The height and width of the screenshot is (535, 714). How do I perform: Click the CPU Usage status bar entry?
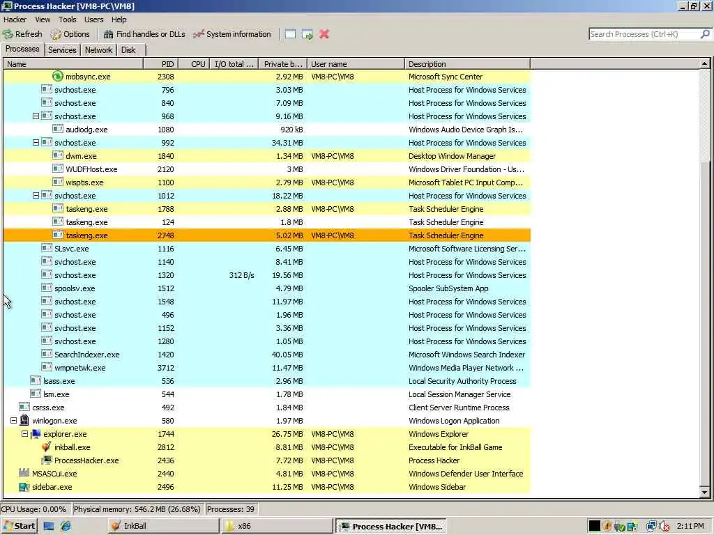(35, 509)
